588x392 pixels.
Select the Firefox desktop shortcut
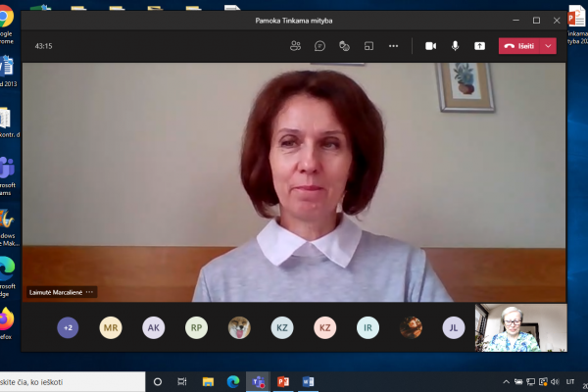click(7, 323)
